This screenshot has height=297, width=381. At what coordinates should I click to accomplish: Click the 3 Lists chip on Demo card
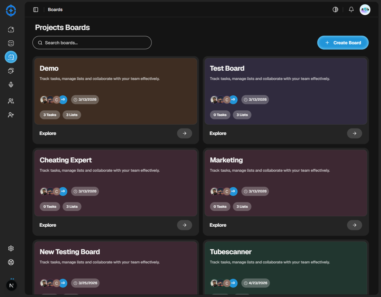(x=72, y=115)
